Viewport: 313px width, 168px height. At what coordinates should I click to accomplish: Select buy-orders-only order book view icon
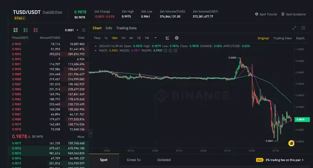[x=25, y=30]
